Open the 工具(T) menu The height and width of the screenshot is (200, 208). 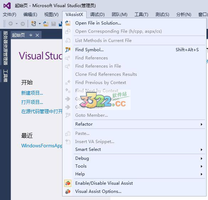[x=141, y=14]
